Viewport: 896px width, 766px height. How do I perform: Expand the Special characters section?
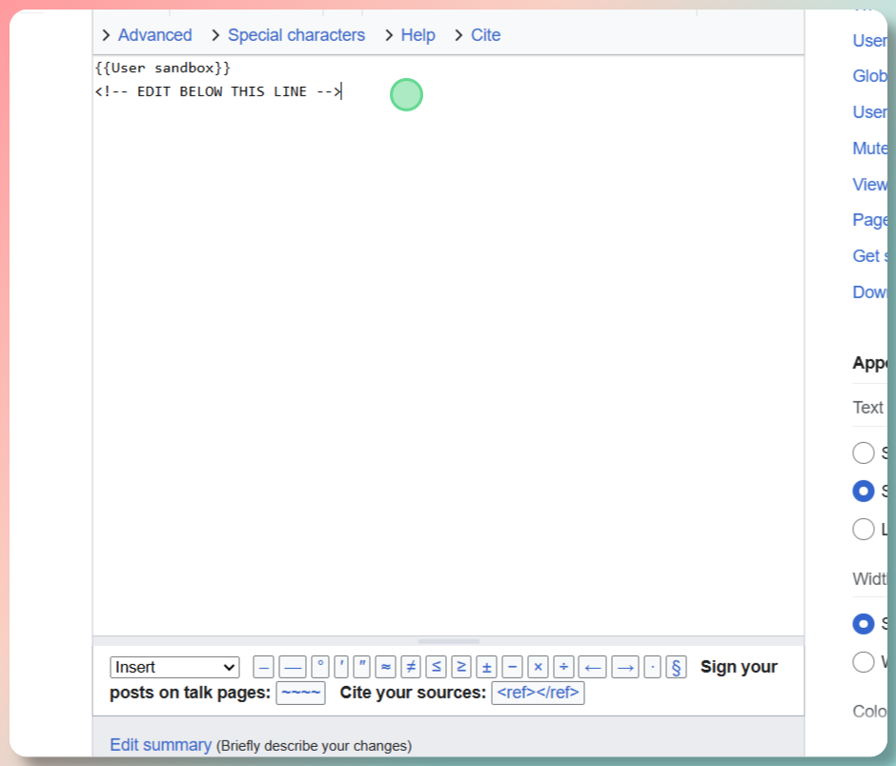click(296, 34)
